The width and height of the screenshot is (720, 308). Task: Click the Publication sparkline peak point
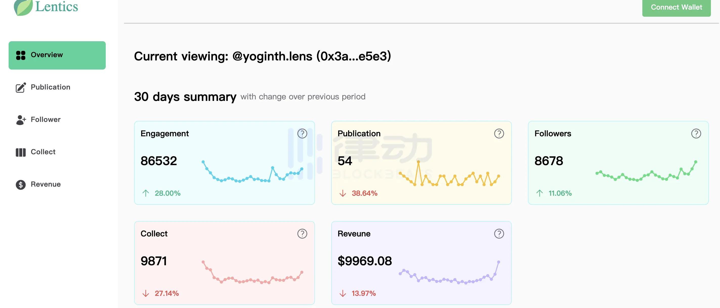(418, 162)
